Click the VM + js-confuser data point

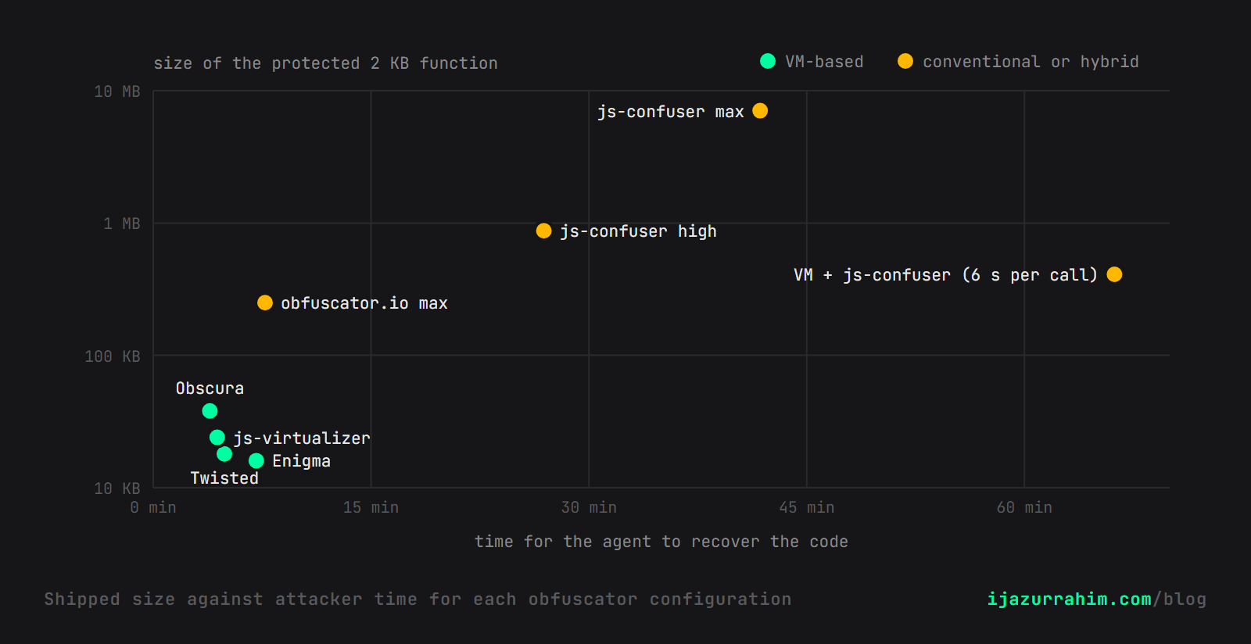coord(1114,274)
